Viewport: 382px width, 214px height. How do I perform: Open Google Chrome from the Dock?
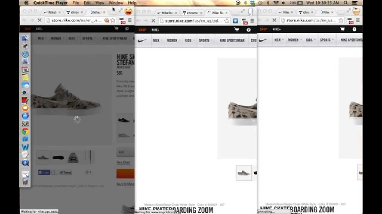click(25, 131)
